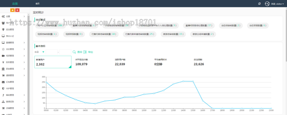
Task: Select the 活跃用户数 22,839 metric
Action: (120, 62)
